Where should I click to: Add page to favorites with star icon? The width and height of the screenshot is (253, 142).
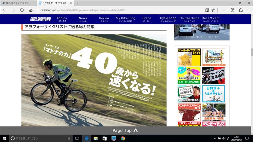tap(213, 10)
